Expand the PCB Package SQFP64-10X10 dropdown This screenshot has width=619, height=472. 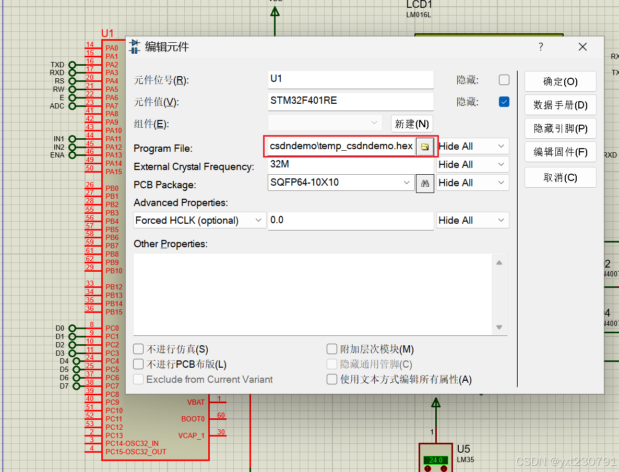pos(406,183)
